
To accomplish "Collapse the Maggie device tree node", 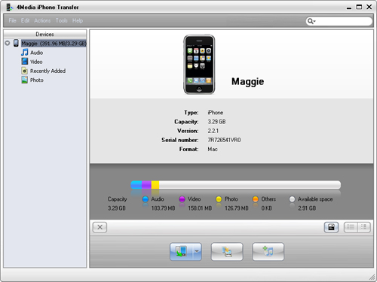I will [x=8, y=43].
